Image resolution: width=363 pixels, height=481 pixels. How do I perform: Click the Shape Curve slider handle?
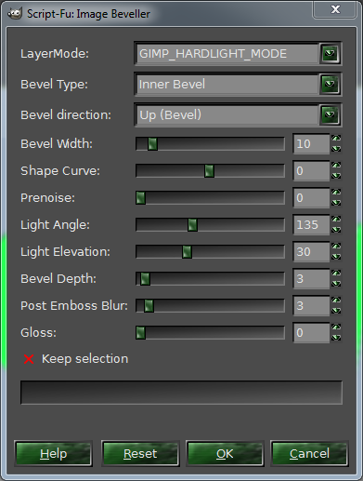[x=209, y=171]
